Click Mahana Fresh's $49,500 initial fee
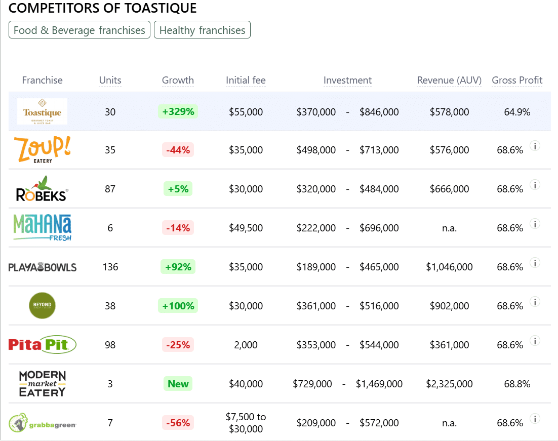Viewport: 558px width, 441px height. [x=246, y=228]
